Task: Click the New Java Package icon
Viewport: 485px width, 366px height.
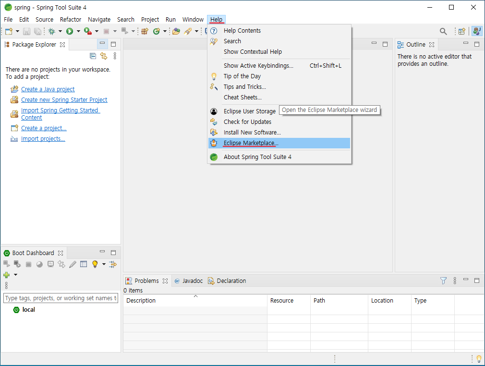Action: (145, 31)
